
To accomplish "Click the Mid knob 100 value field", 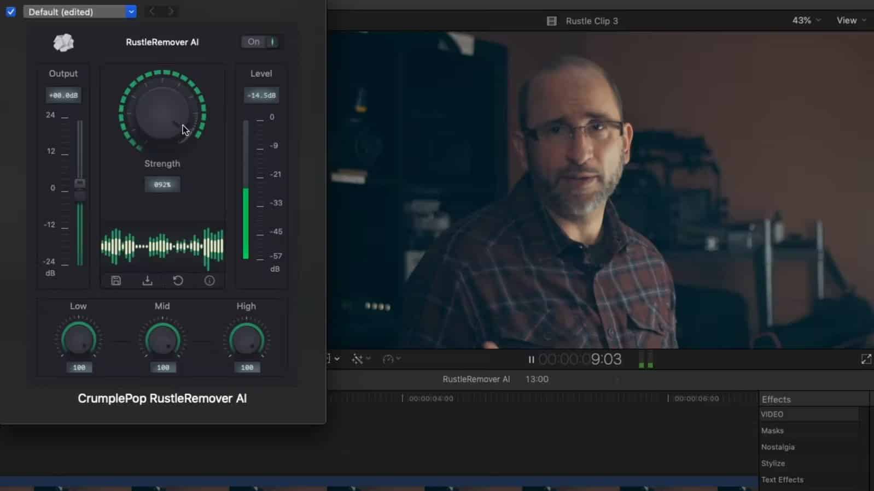I will click(163, 368).
